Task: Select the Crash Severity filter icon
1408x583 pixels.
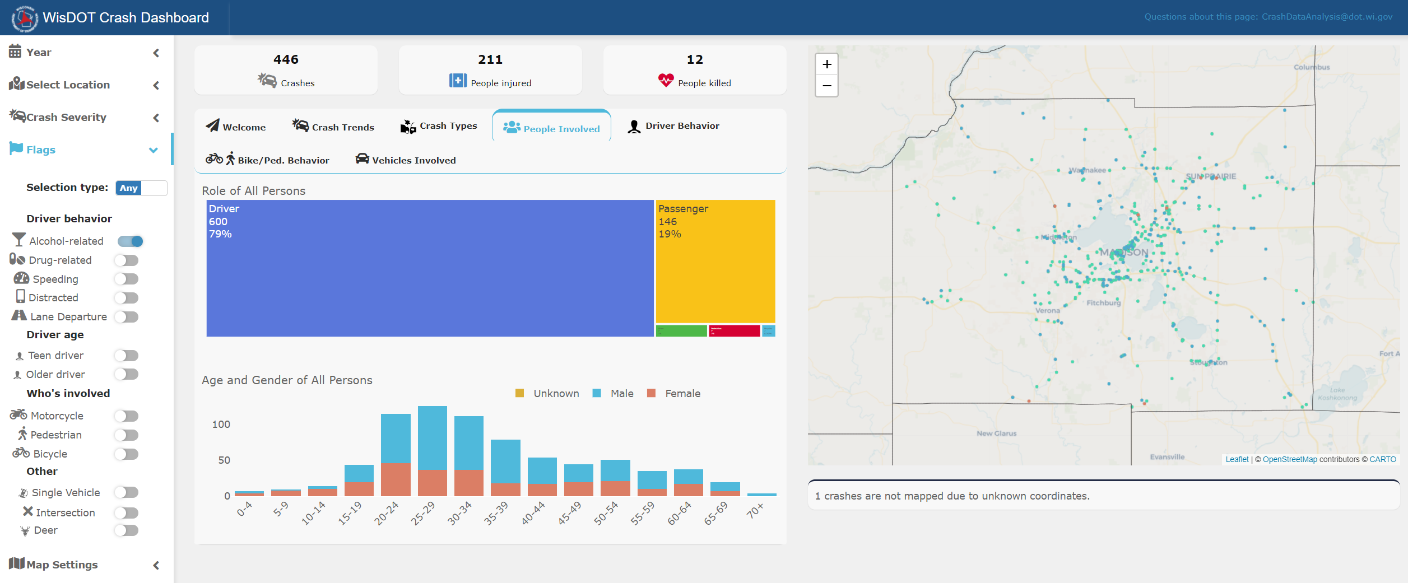Action: point(16,116)
